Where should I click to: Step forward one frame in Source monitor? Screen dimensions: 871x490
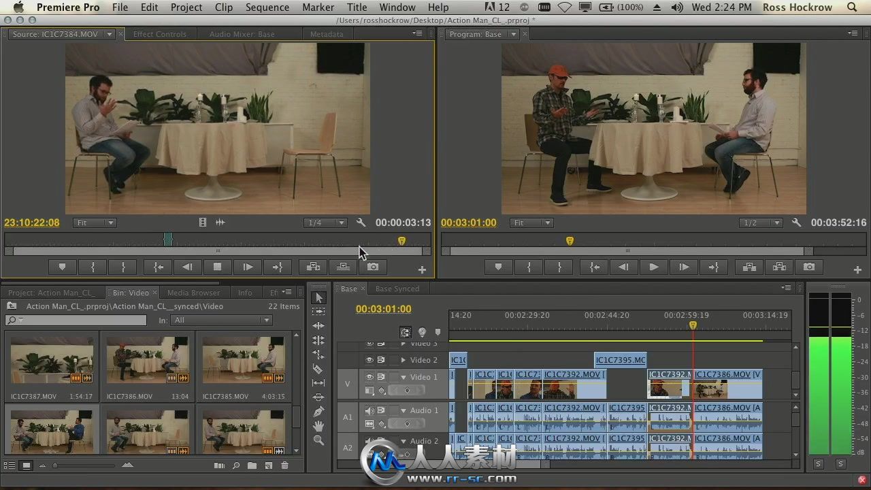(x=248, y=267)
